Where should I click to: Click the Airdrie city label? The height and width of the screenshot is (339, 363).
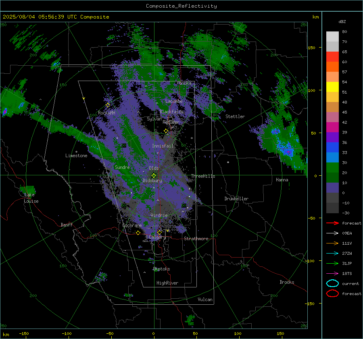click(159, 215)
